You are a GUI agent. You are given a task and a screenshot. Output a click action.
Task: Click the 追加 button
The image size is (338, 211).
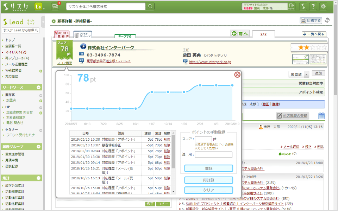click(x=318, y=73)
